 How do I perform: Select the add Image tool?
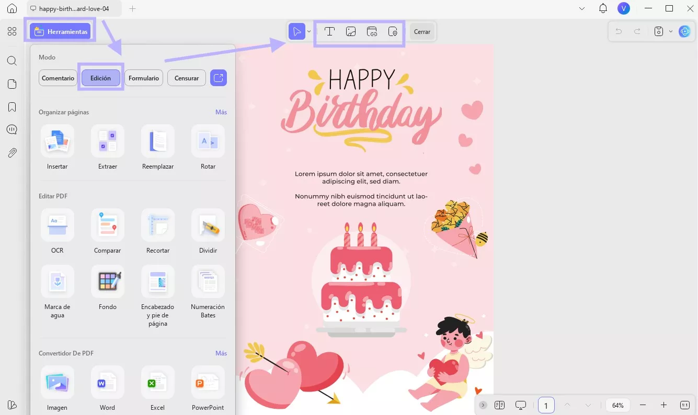[351, 31]
